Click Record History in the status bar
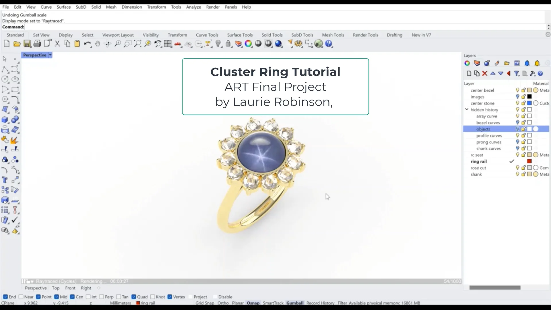This screenshot has height=310, width=551. pyautogui.click(x=320, y=303)
